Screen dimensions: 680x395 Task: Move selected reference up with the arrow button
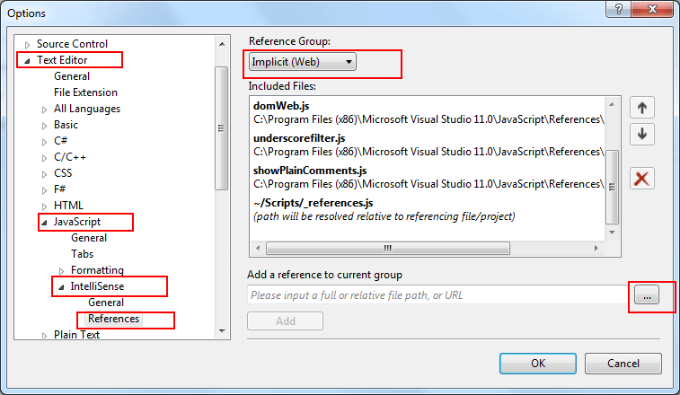(x=642, y=108)
